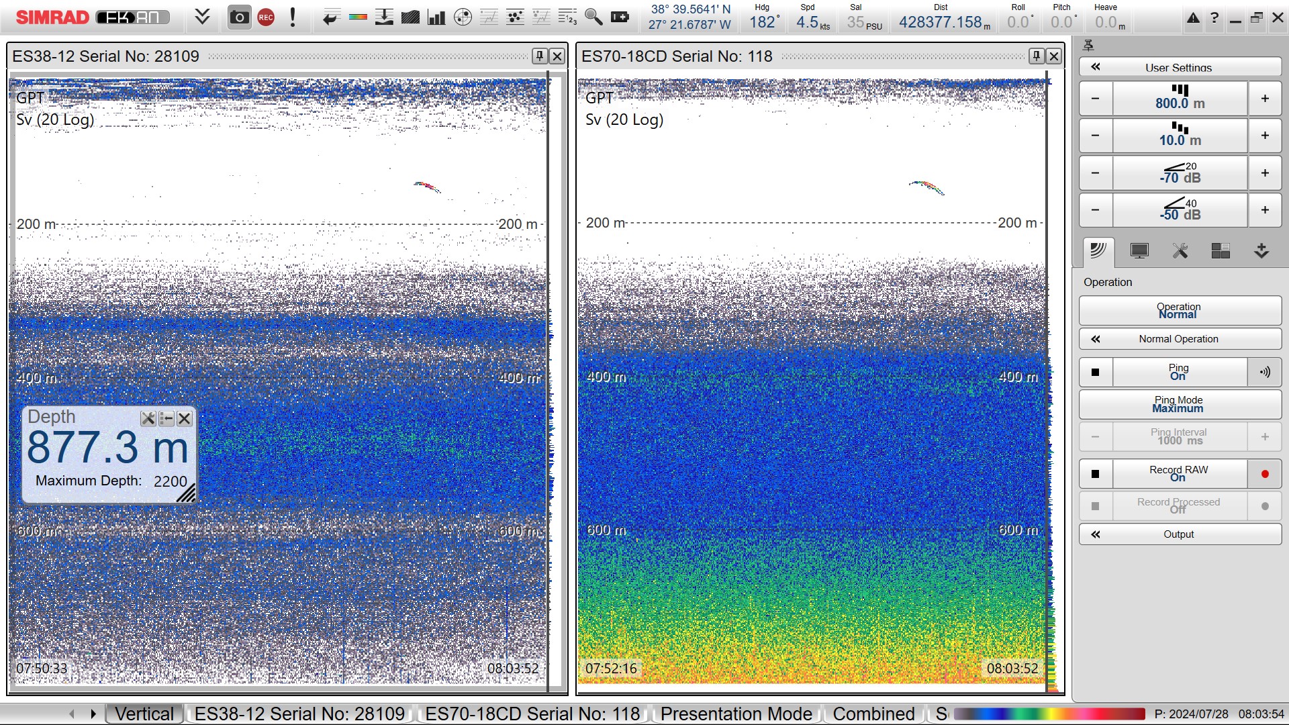Click the battery-shaped icon in the toolbar
1289x725 pixels.
[620, 17]
